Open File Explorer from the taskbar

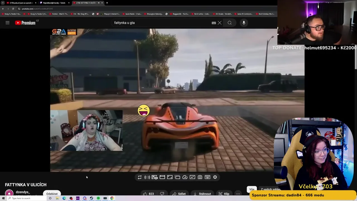tap(57, 198)
